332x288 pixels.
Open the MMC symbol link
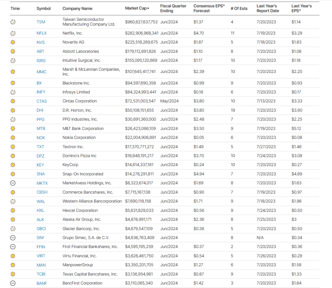click(41, 72)
